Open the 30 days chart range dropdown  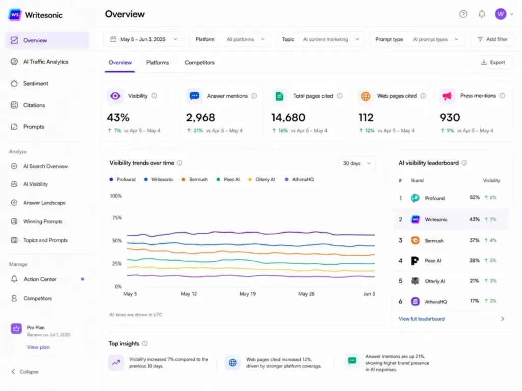pyautogui.click(x=357, y=163)
